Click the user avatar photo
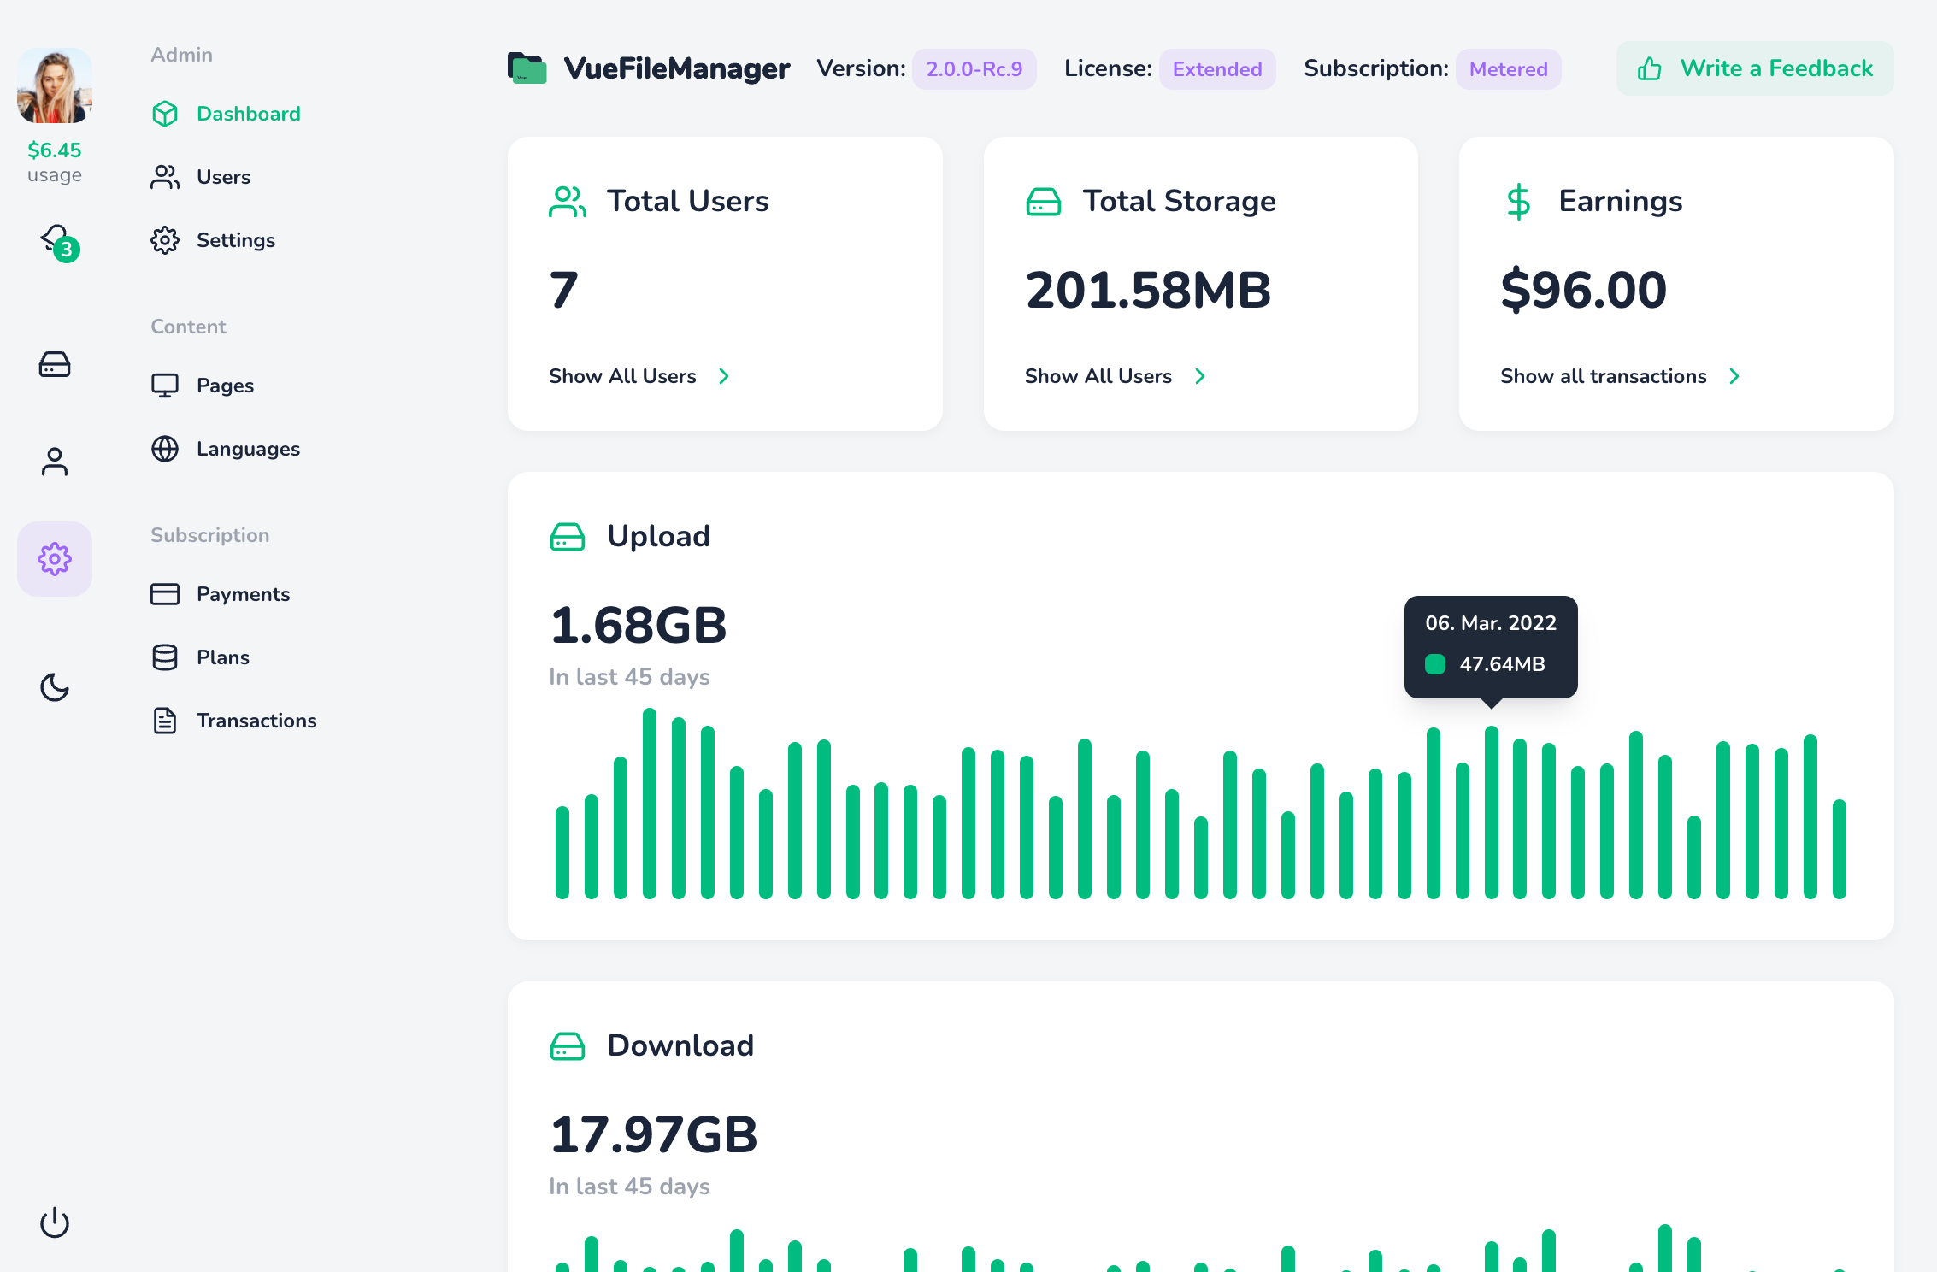This screenshot has width=1937, height=1272. pyautogui.click(x=55, y=85)
